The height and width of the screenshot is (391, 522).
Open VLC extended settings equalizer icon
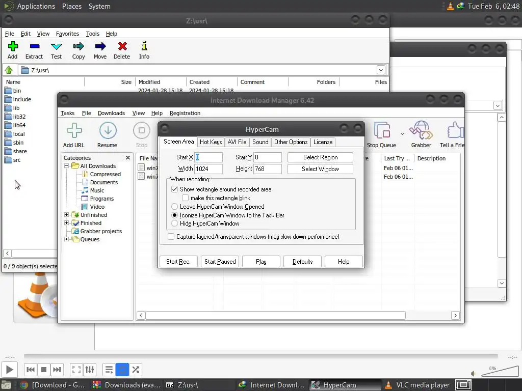pyautogui.click(x=90, y=370)
